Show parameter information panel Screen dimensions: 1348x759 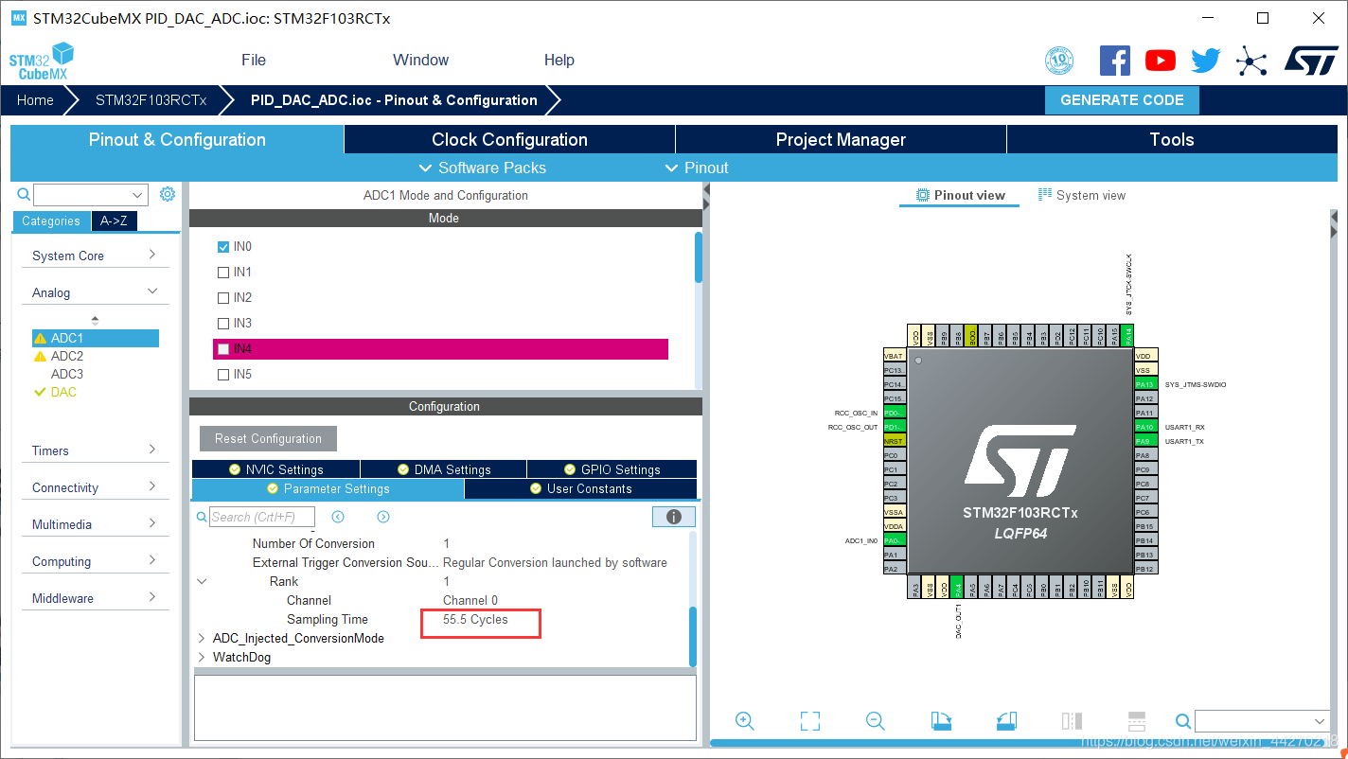(x=674, y=517)
